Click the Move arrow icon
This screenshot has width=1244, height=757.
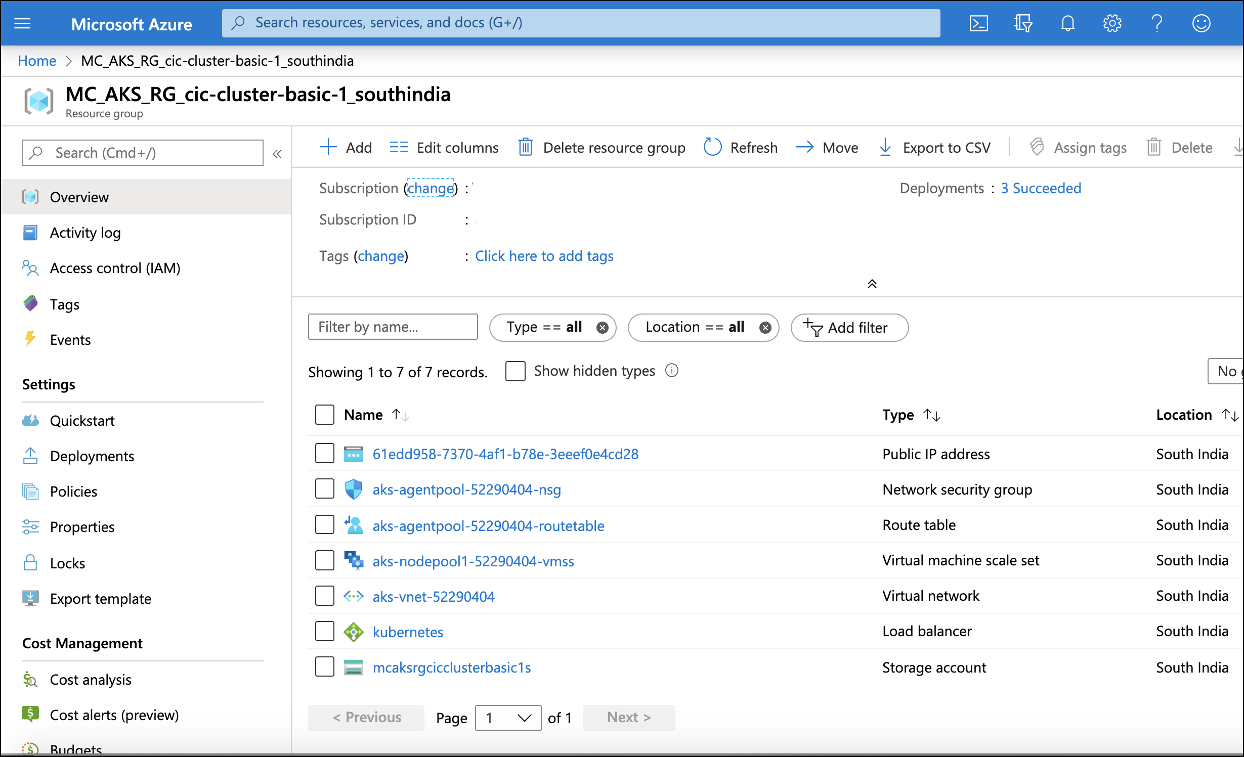[x=804, y=147]
